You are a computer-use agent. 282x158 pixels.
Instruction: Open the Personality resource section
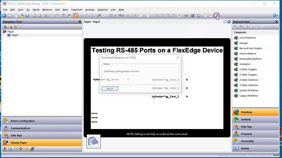click(x=256, y=141)
